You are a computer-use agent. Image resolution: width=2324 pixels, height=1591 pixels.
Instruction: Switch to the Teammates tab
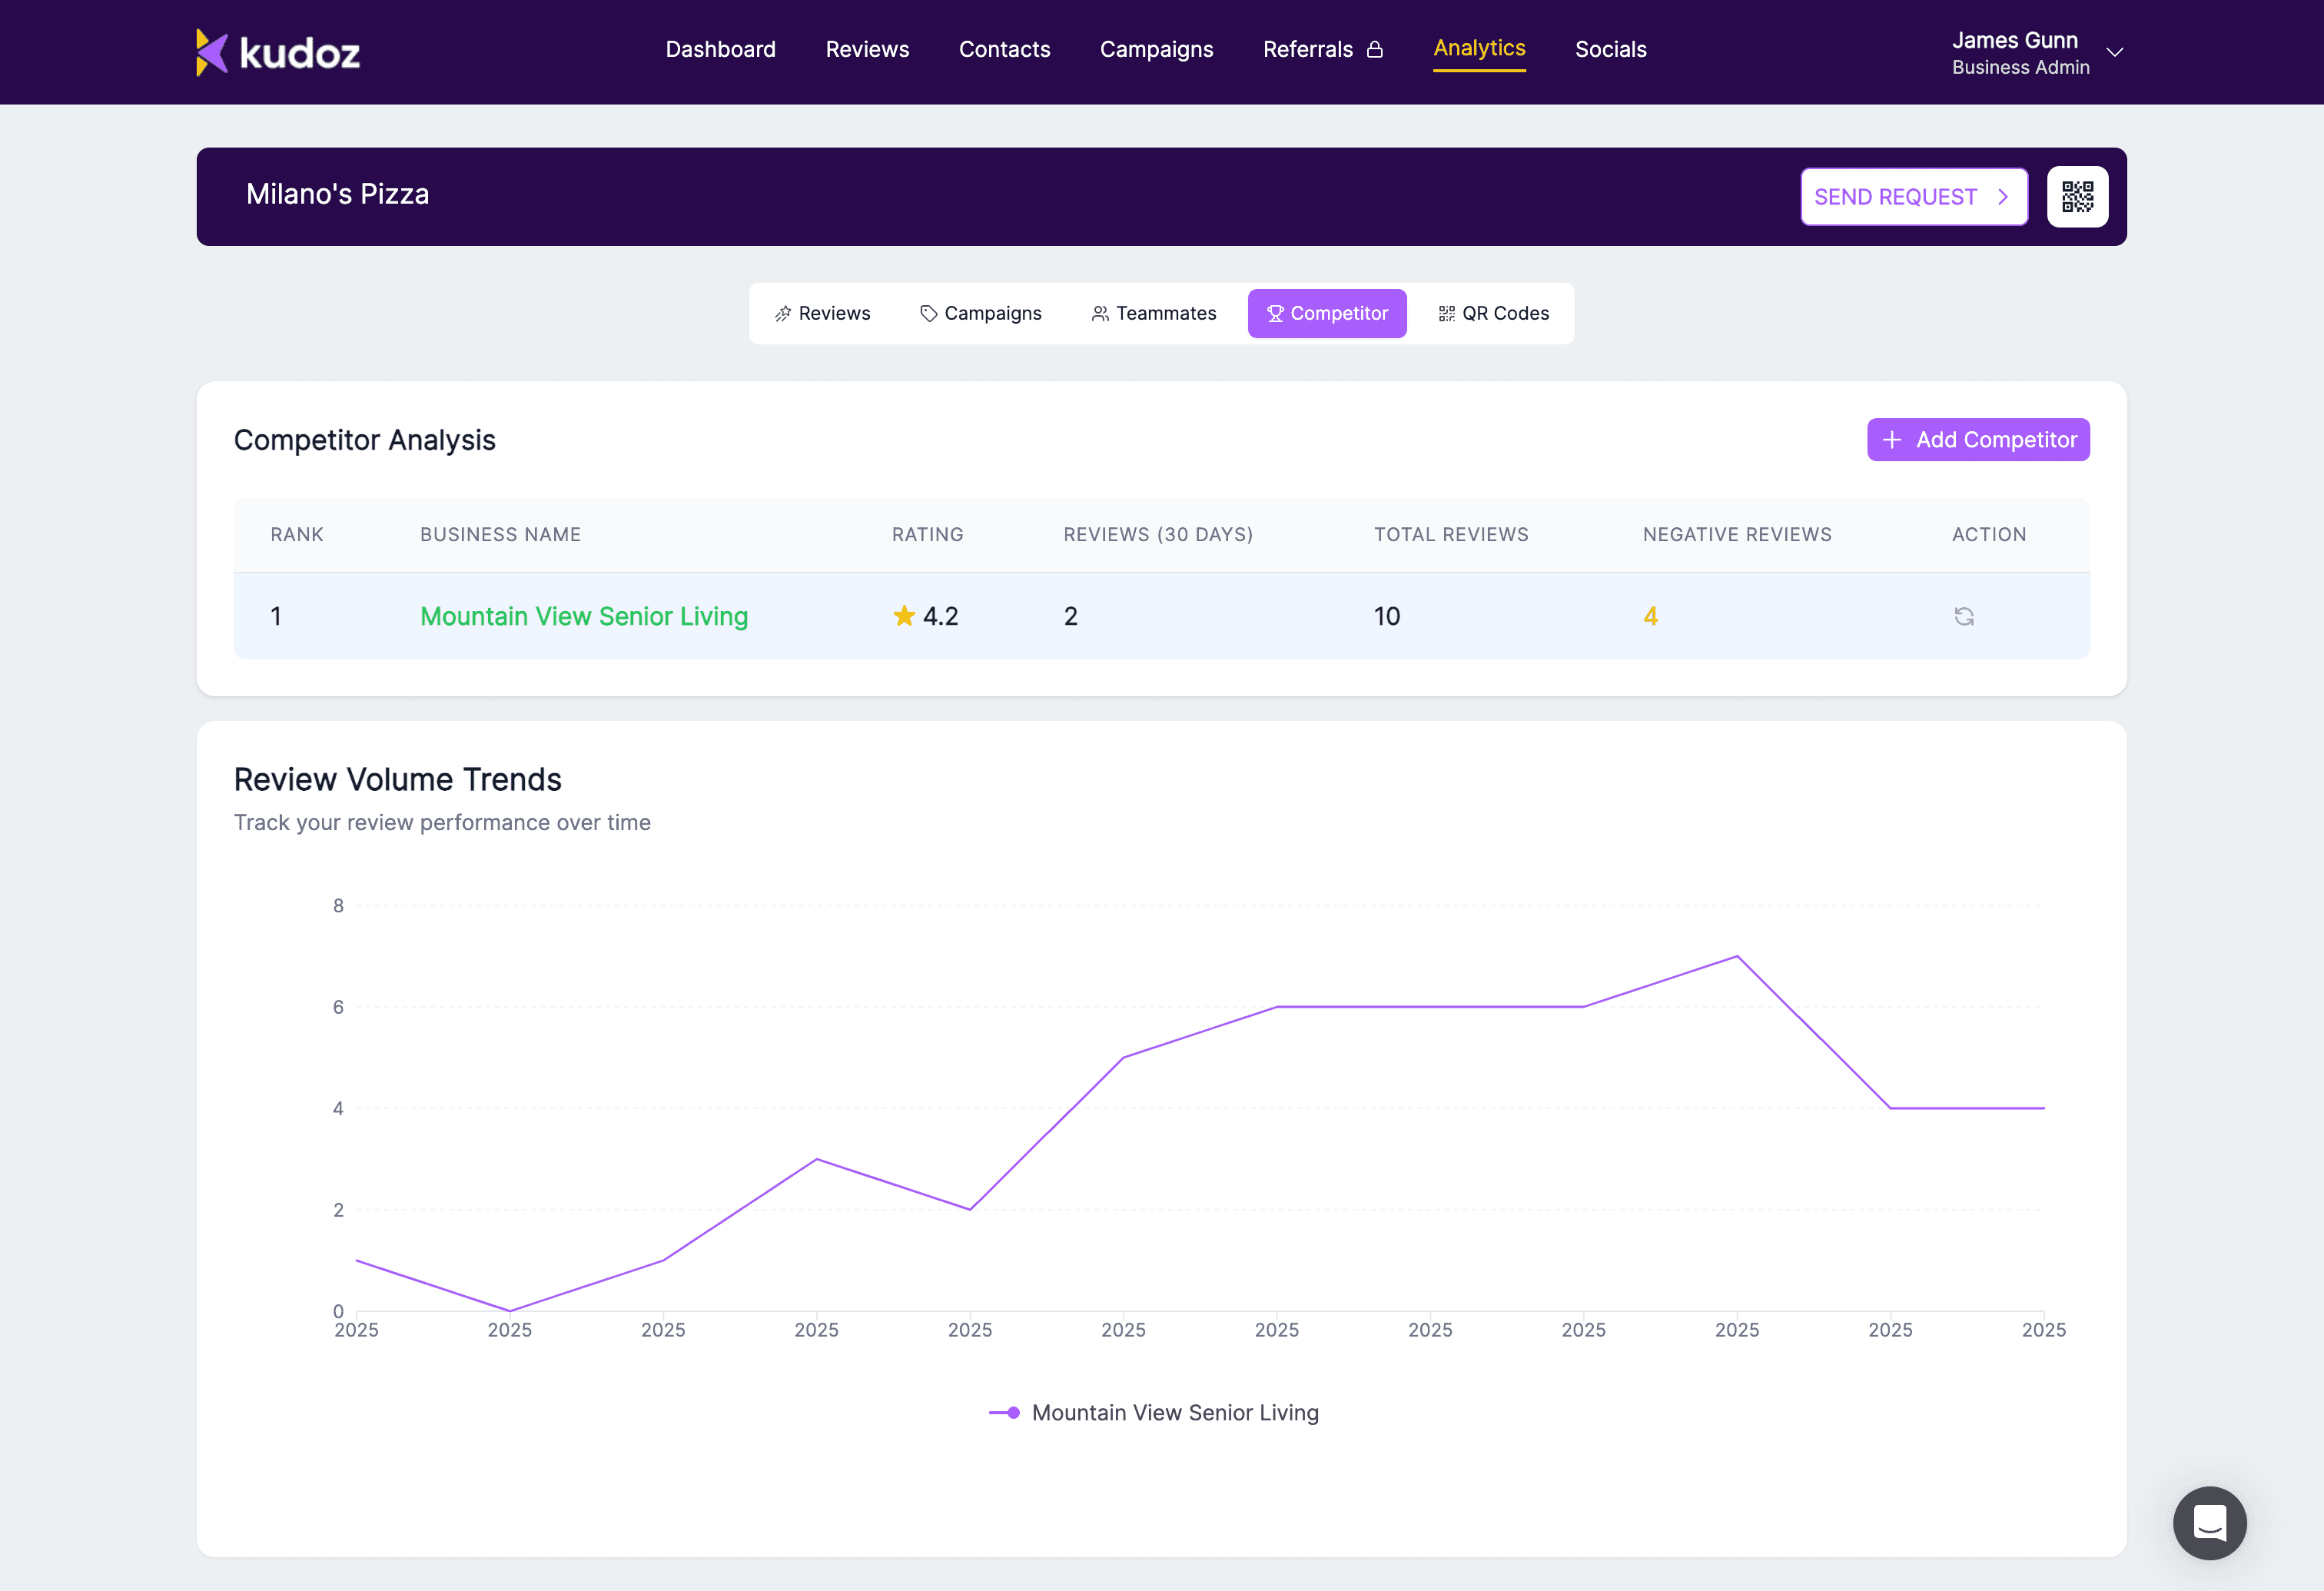pyautogui.click(x=1153, y=314)
